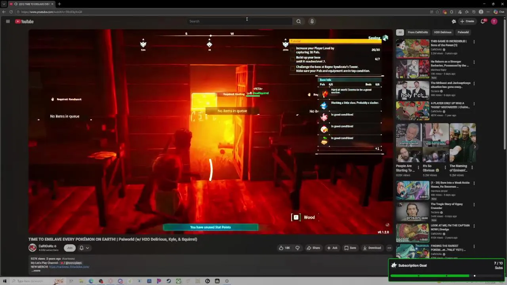Open the account avatar menu
Image resolution: width=507 pixels, height=285 pixels.
coord(494,21)
